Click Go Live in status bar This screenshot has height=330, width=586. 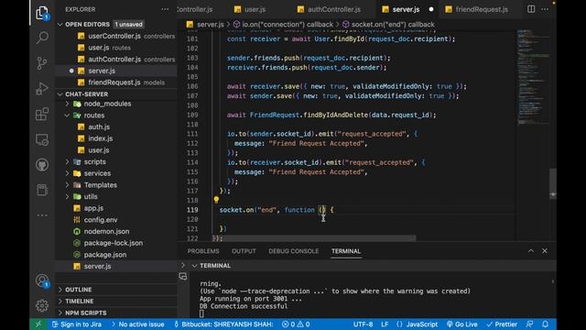[461, 324]
